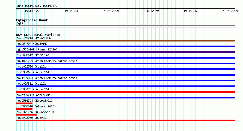Open the nsv1008512 (Coe2014) label
This screenshot has height=131, width=243.
click(33, 55)
